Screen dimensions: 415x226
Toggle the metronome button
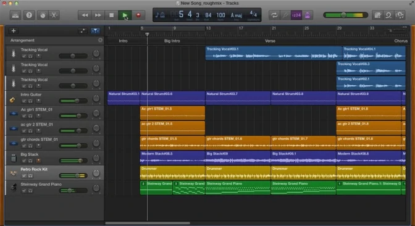(308, 15)
